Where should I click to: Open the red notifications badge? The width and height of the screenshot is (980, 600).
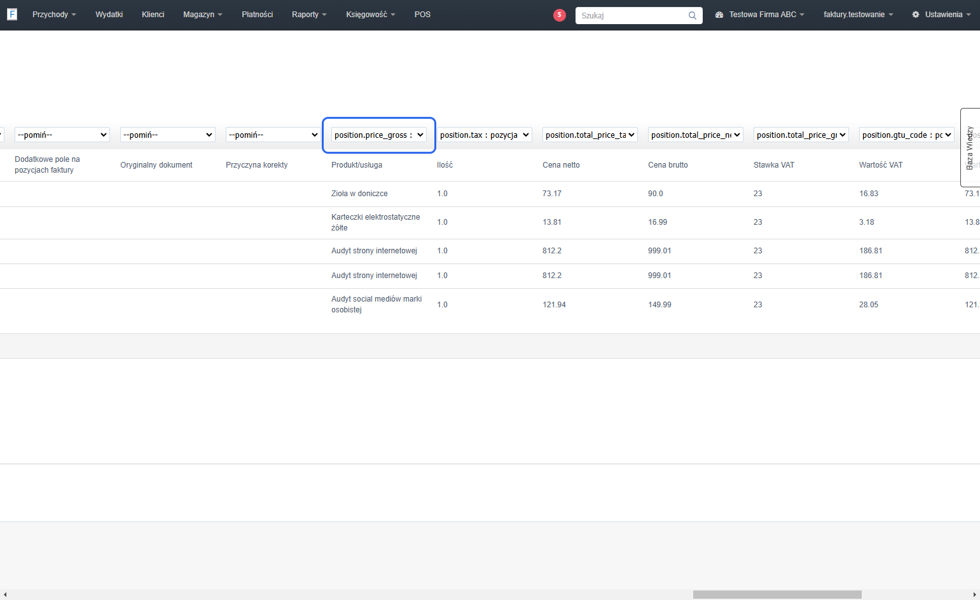click(x=560, y=15)
